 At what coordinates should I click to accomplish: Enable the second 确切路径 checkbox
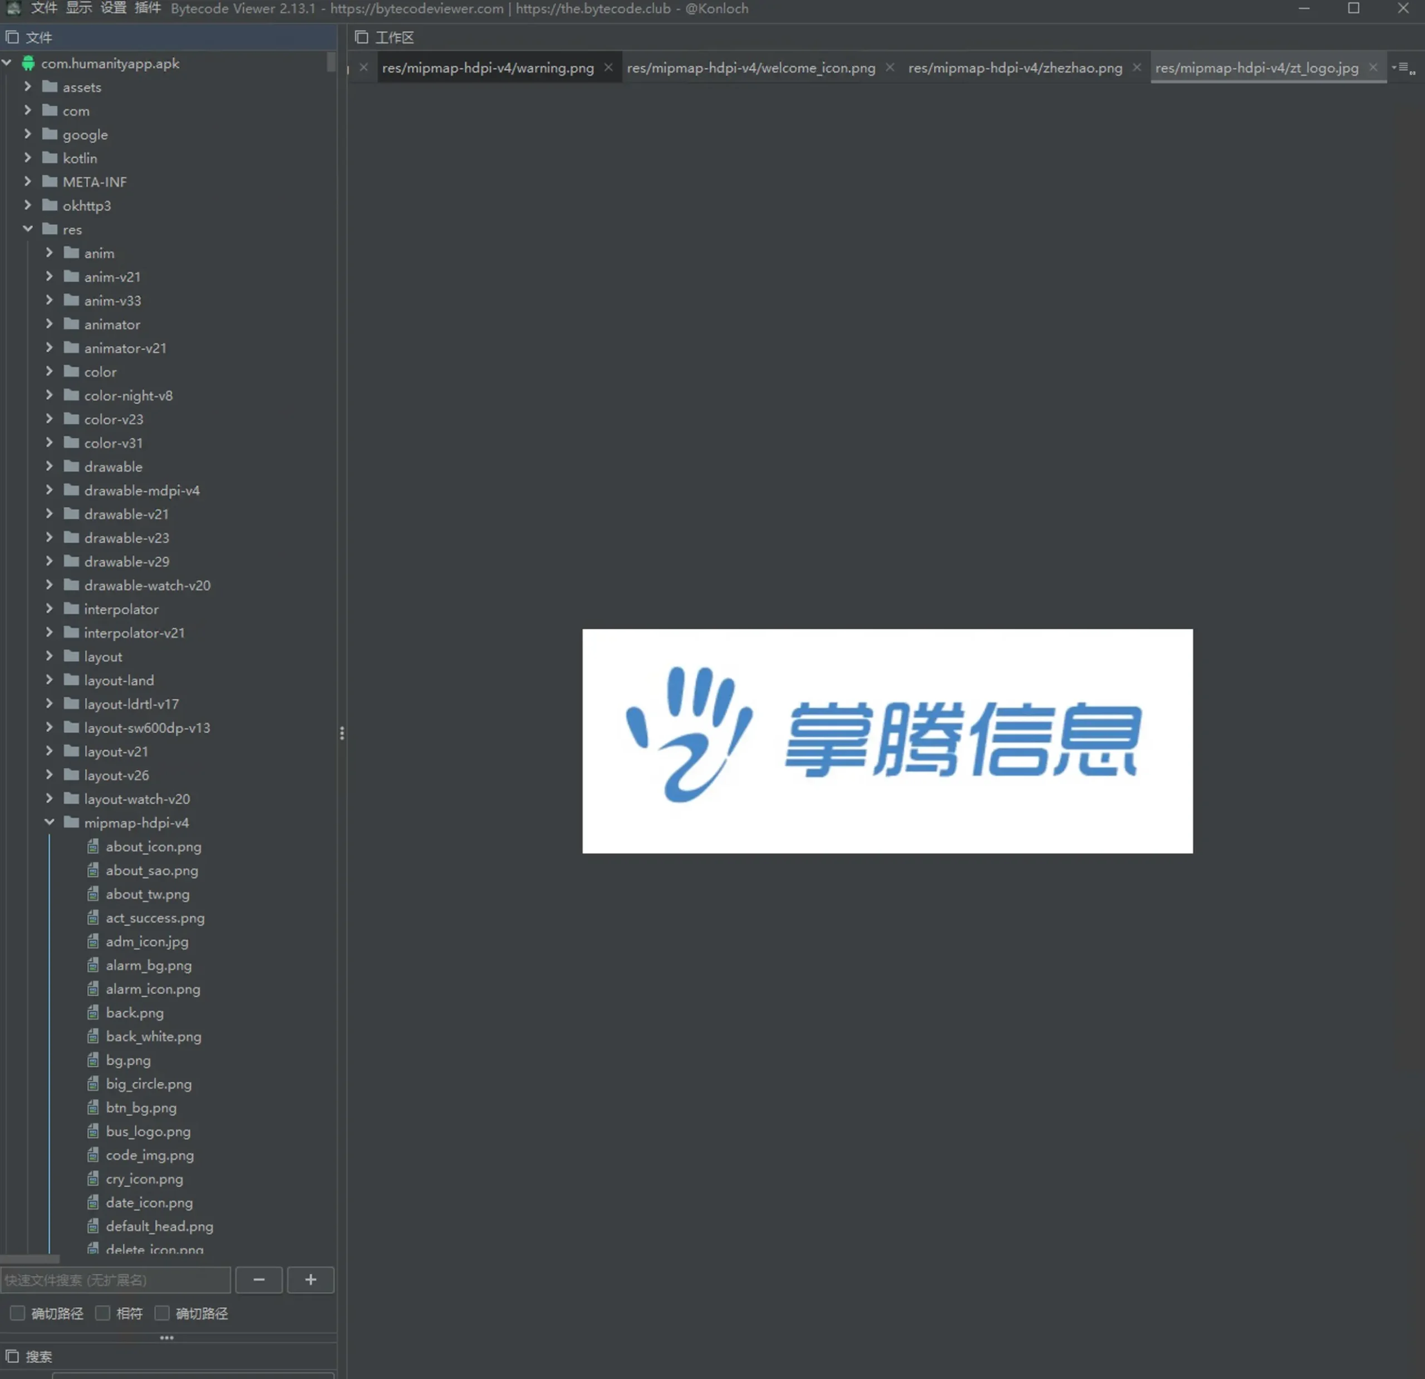coord(162,1313)
